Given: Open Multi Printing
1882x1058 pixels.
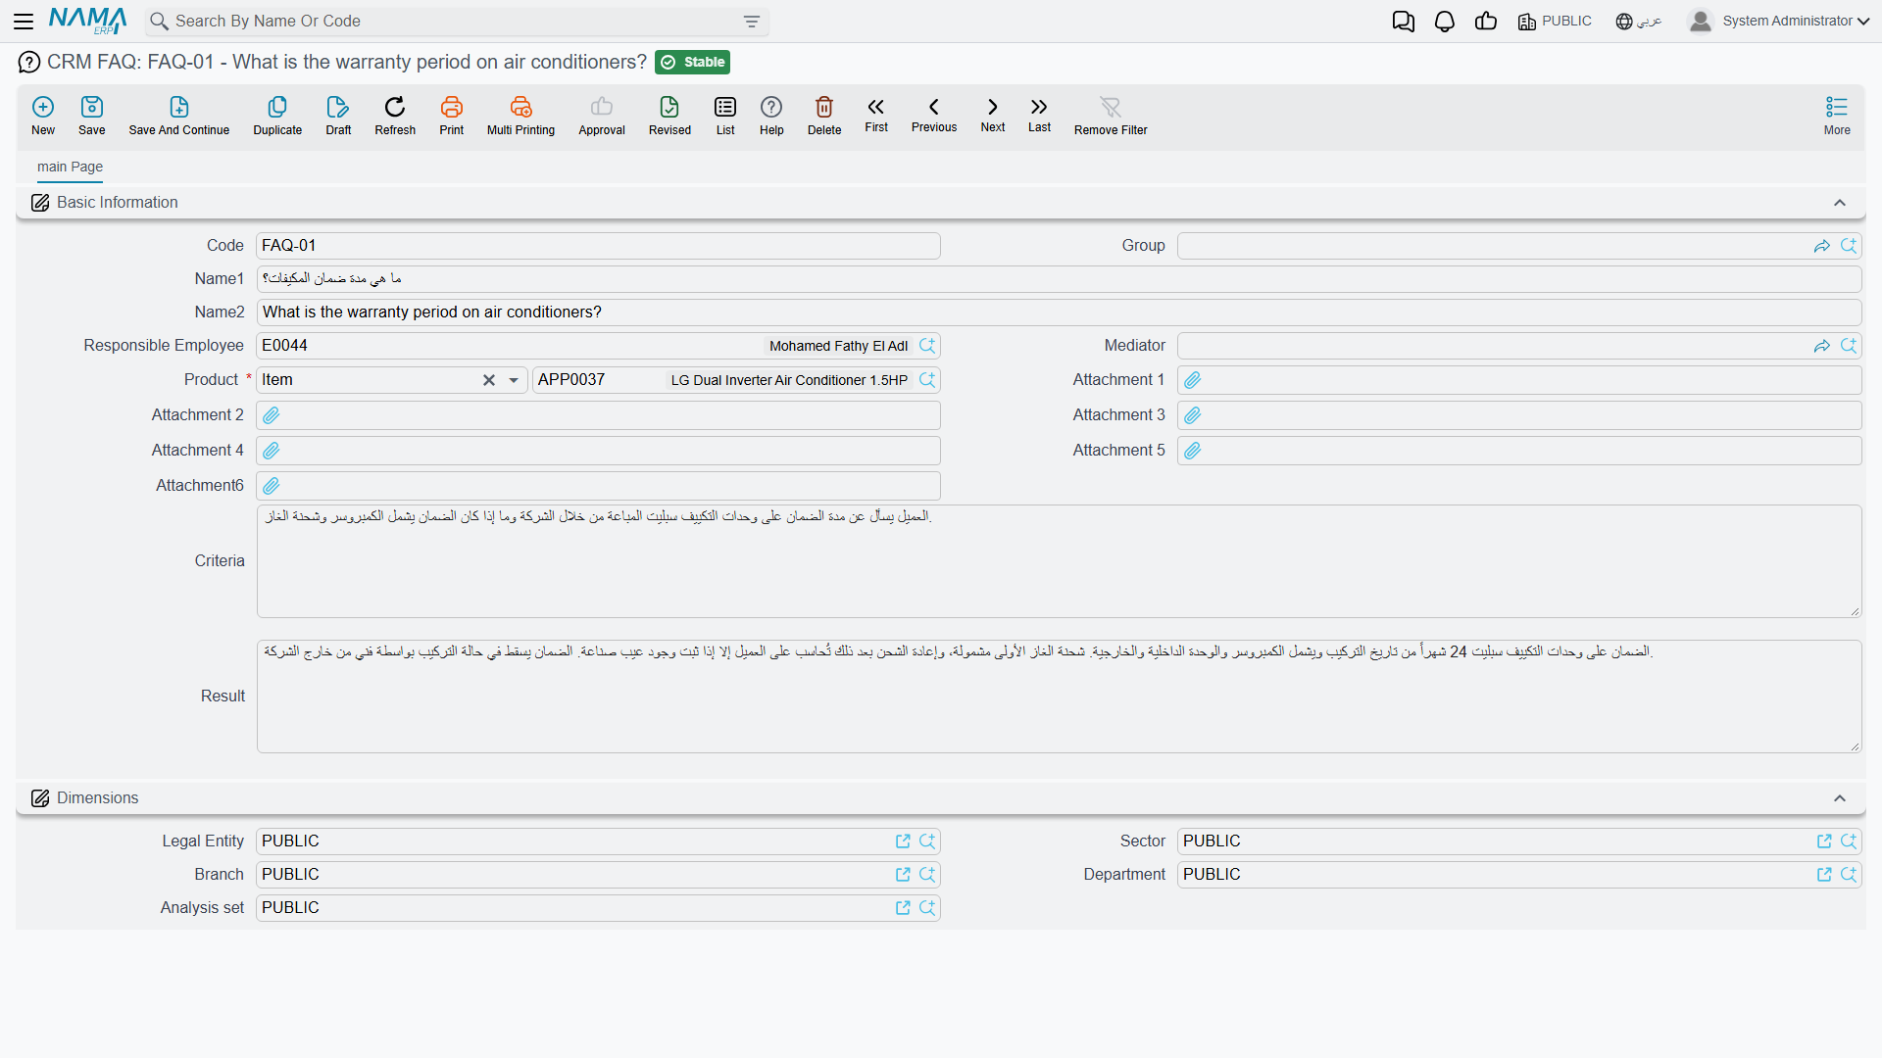Looking at the screenshot, I should (520, 115).
